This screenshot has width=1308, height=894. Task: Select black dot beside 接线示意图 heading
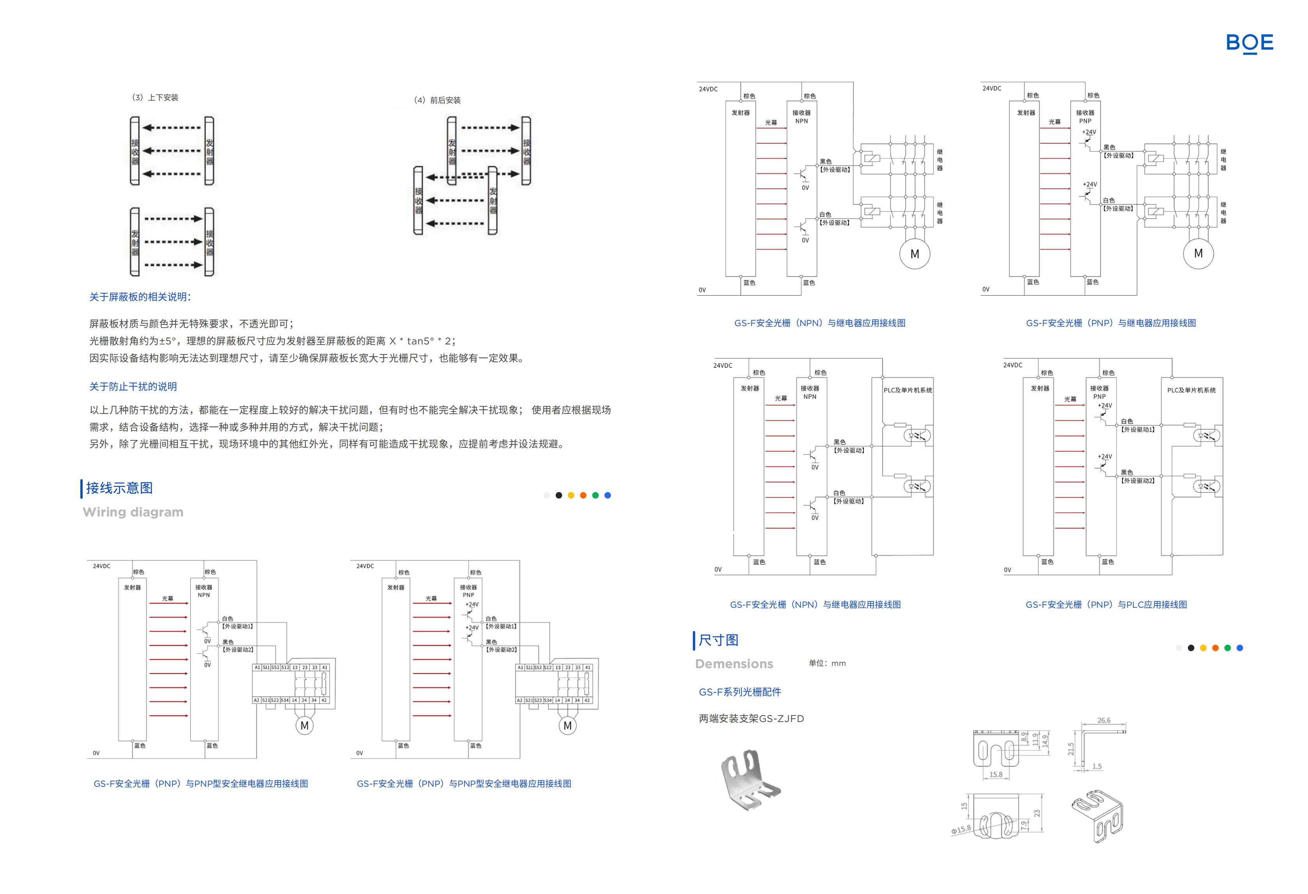[x=559, y=495]
